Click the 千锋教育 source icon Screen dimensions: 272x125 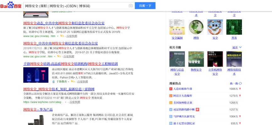[x=53, y=82]
